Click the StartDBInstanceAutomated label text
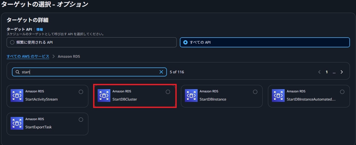Viewport: 356px width, 145px height. click(311, 99)
